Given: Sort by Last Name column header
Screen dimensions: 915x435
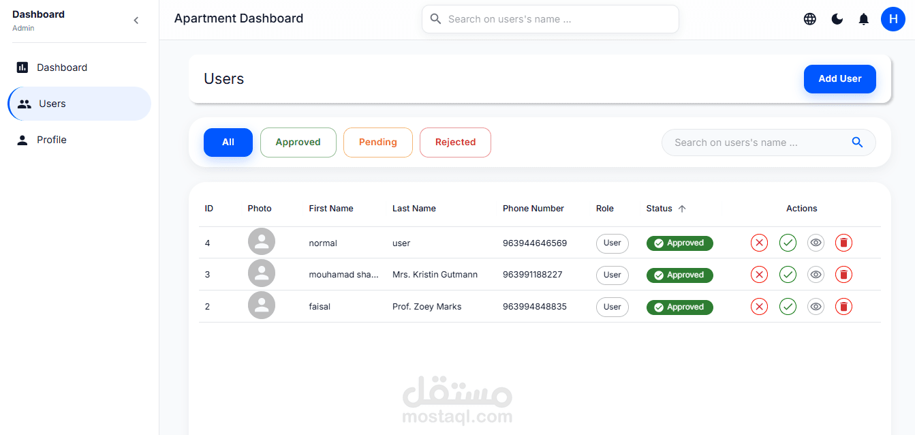Looking at the screenshot, I should 414,209.
